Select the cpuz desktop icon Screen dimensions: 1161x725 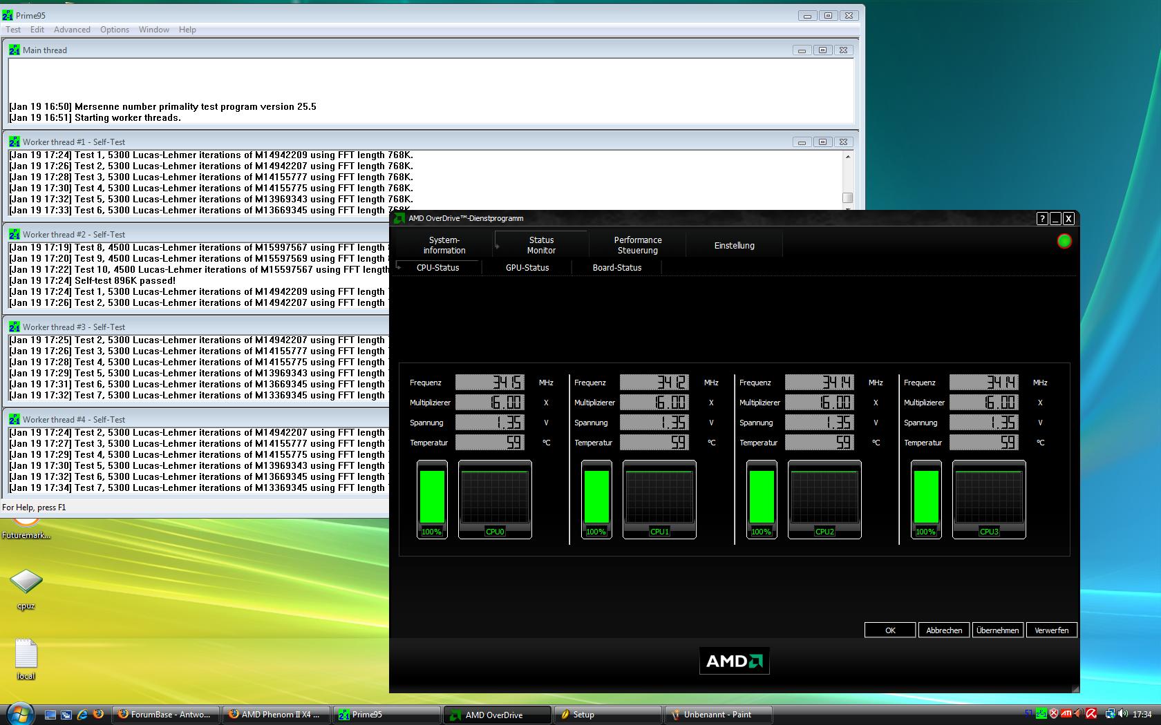(26, 590)
